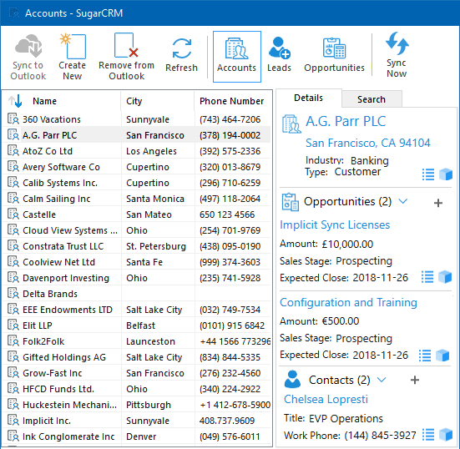
Task: Click list icon for Chelsea Lopresti contact
Action: 428,435
